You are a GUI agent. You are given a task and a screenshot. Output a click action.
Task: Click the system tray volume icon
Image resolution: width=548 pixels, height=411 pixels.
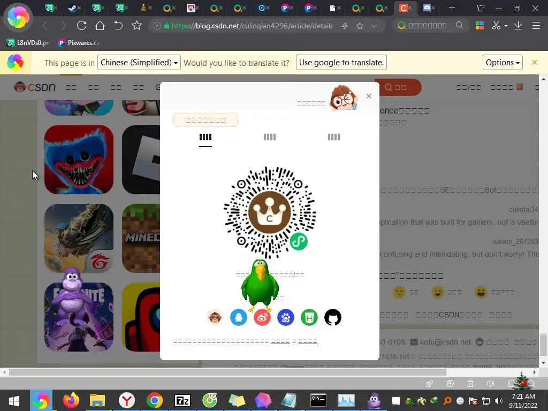pyautogui.click(x=499, y=401)
